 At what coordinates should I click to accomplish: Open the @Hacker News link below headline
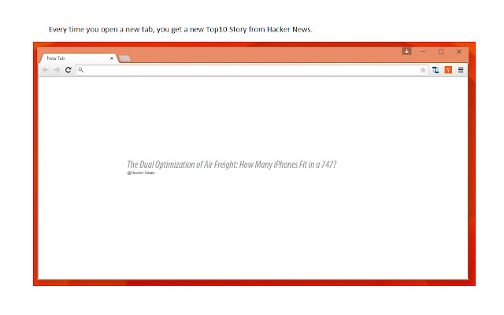(141, 173)
